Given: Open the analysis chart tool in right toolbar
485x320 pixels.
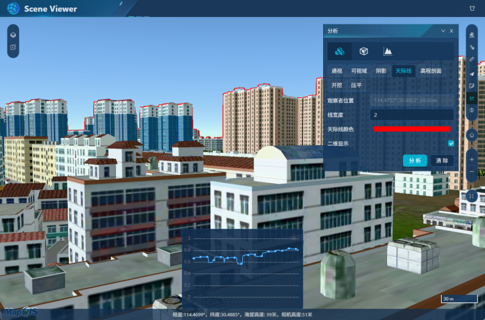Looking at the screenshot, I should click(x=472, y=98).
